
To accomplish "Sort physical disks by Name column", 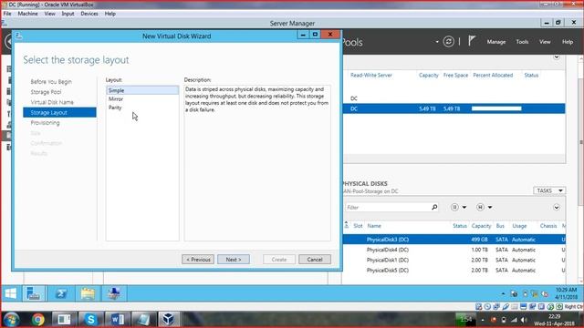I will pos(374,226).
